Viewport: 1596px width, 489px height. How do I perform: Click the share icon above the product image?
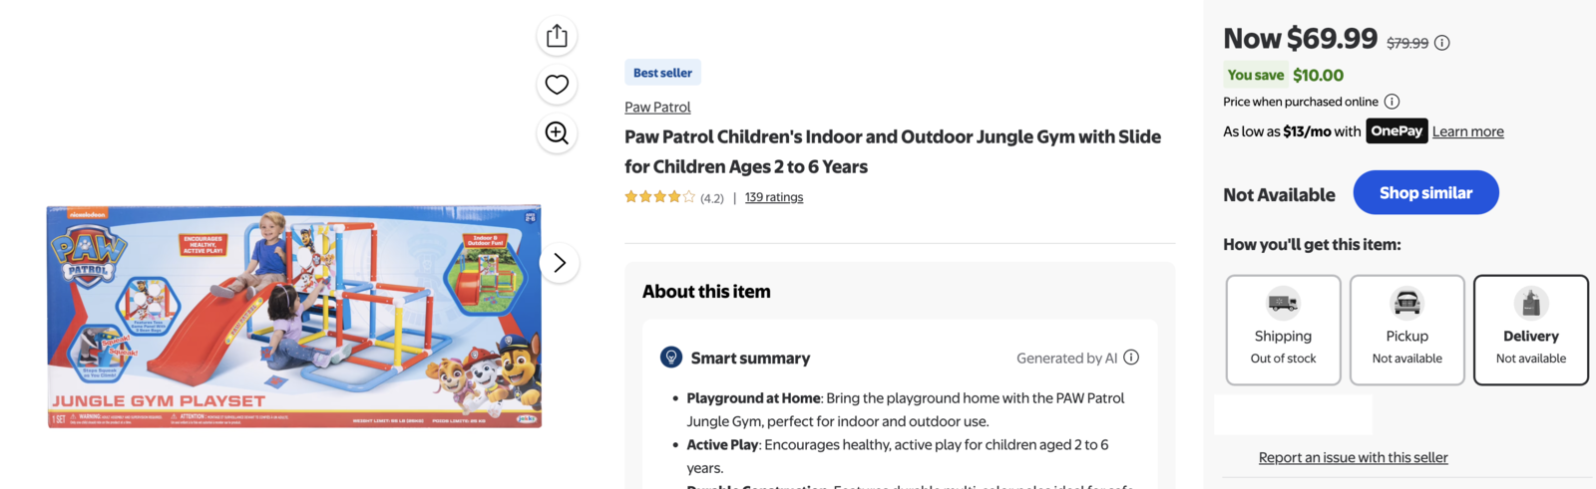[x=557, y=36]
